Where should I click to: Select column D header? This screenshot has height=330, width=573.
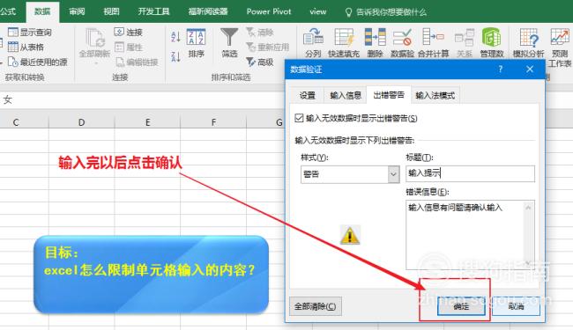click(81, 122)
